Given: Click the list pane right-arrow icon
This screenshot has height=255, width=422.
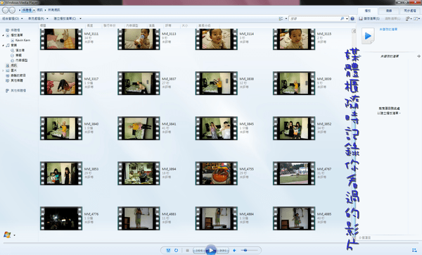Looking at the screenshot, I should tap(418, 56).
